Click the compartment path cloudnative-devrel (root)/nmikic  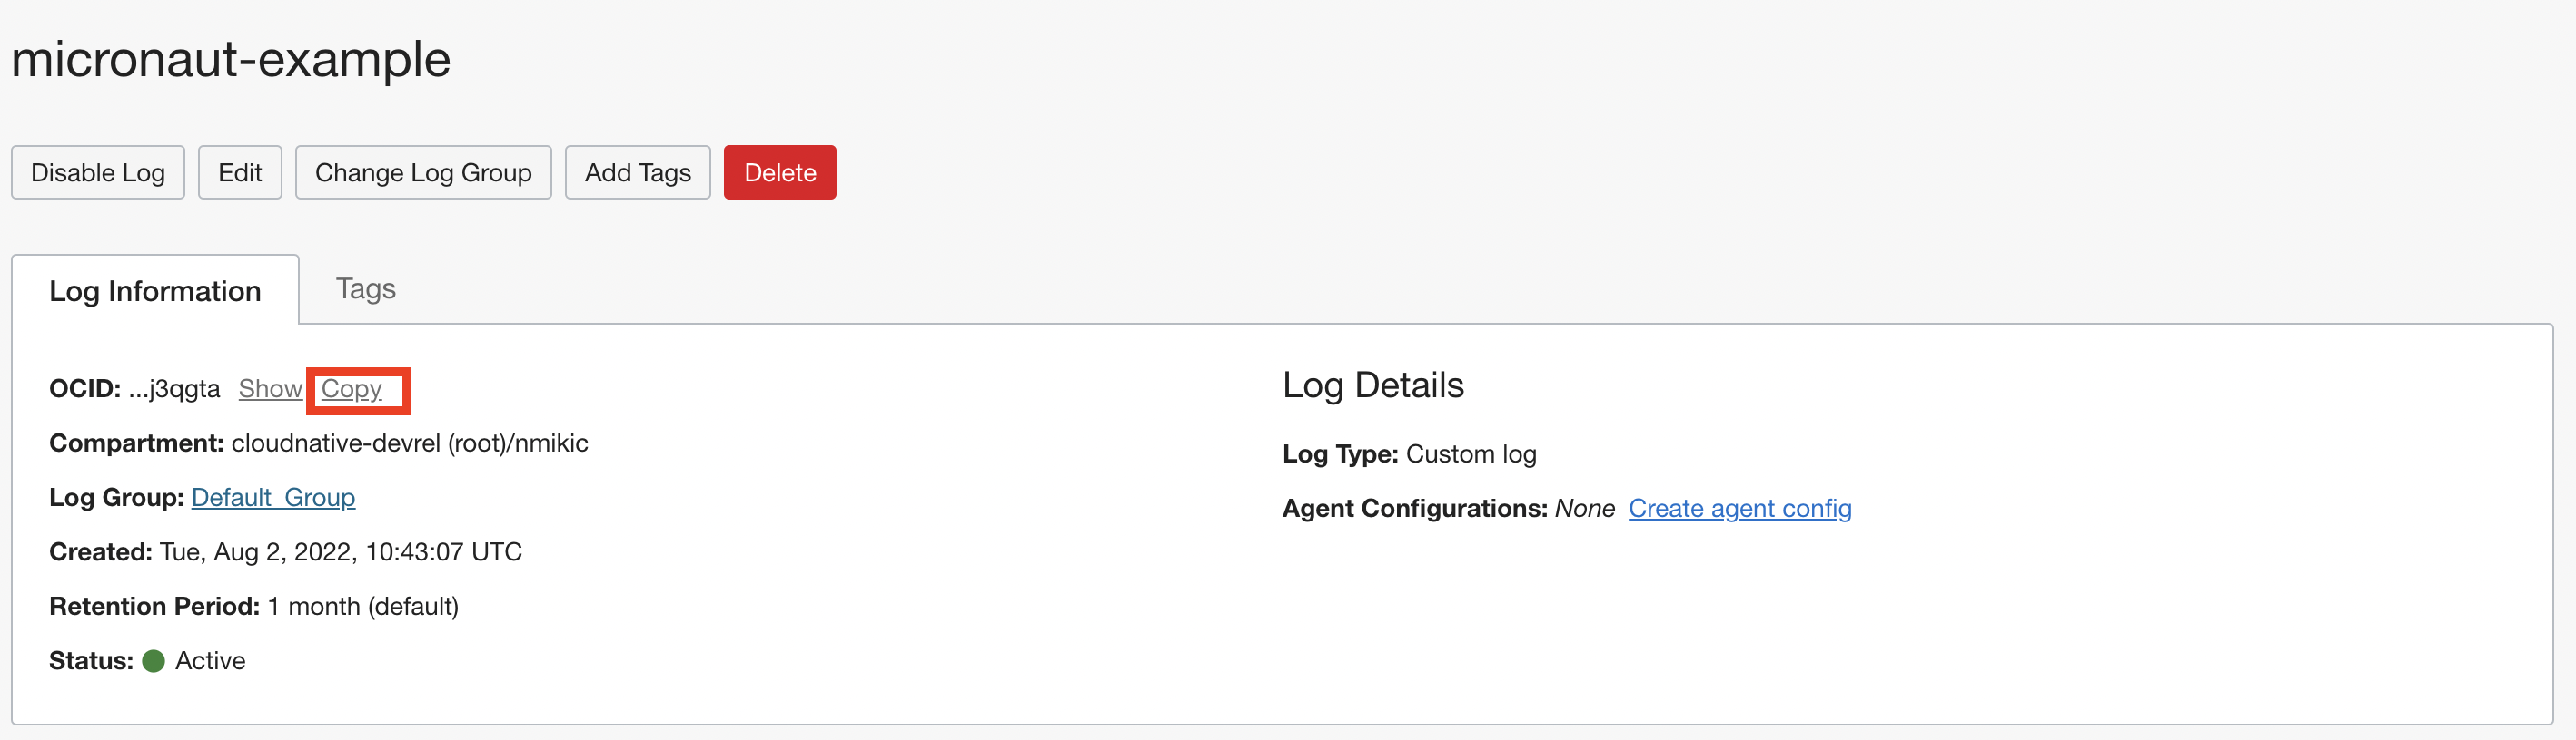pyautogui.click(x=409, y=443)
